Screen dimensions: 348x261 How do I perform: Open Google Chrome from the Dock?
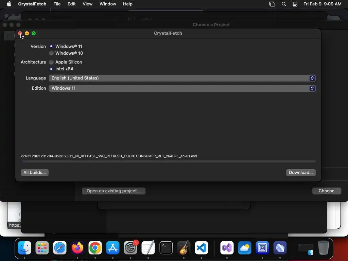coord(95,248)
